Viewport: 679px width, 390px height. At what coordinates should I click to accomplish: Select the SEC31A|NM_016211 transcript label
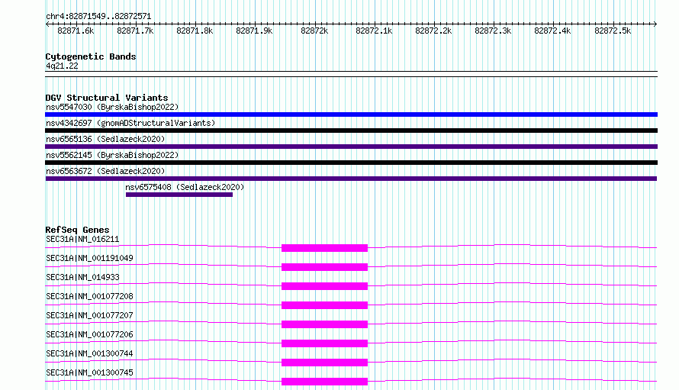tap(82, 239)
